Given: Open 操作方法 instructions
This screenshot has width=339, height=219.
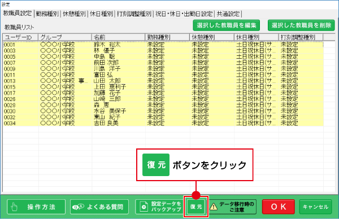Looking at the screenshot, I should pos(36,207).
